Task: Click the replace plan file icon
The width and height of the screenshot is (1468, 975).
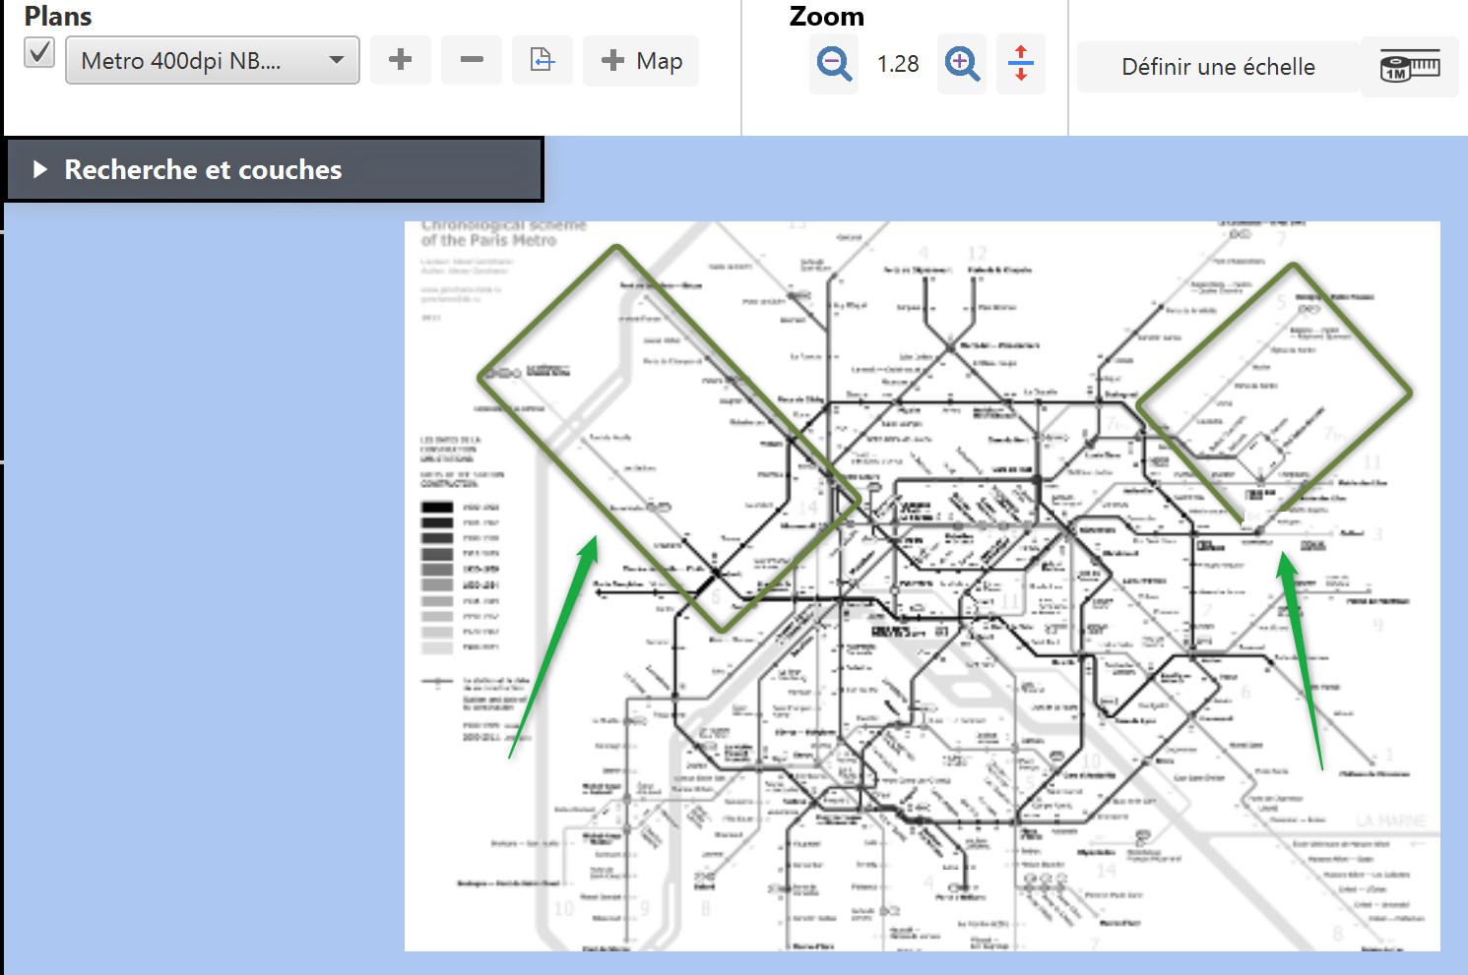Action: click(543, 60)
